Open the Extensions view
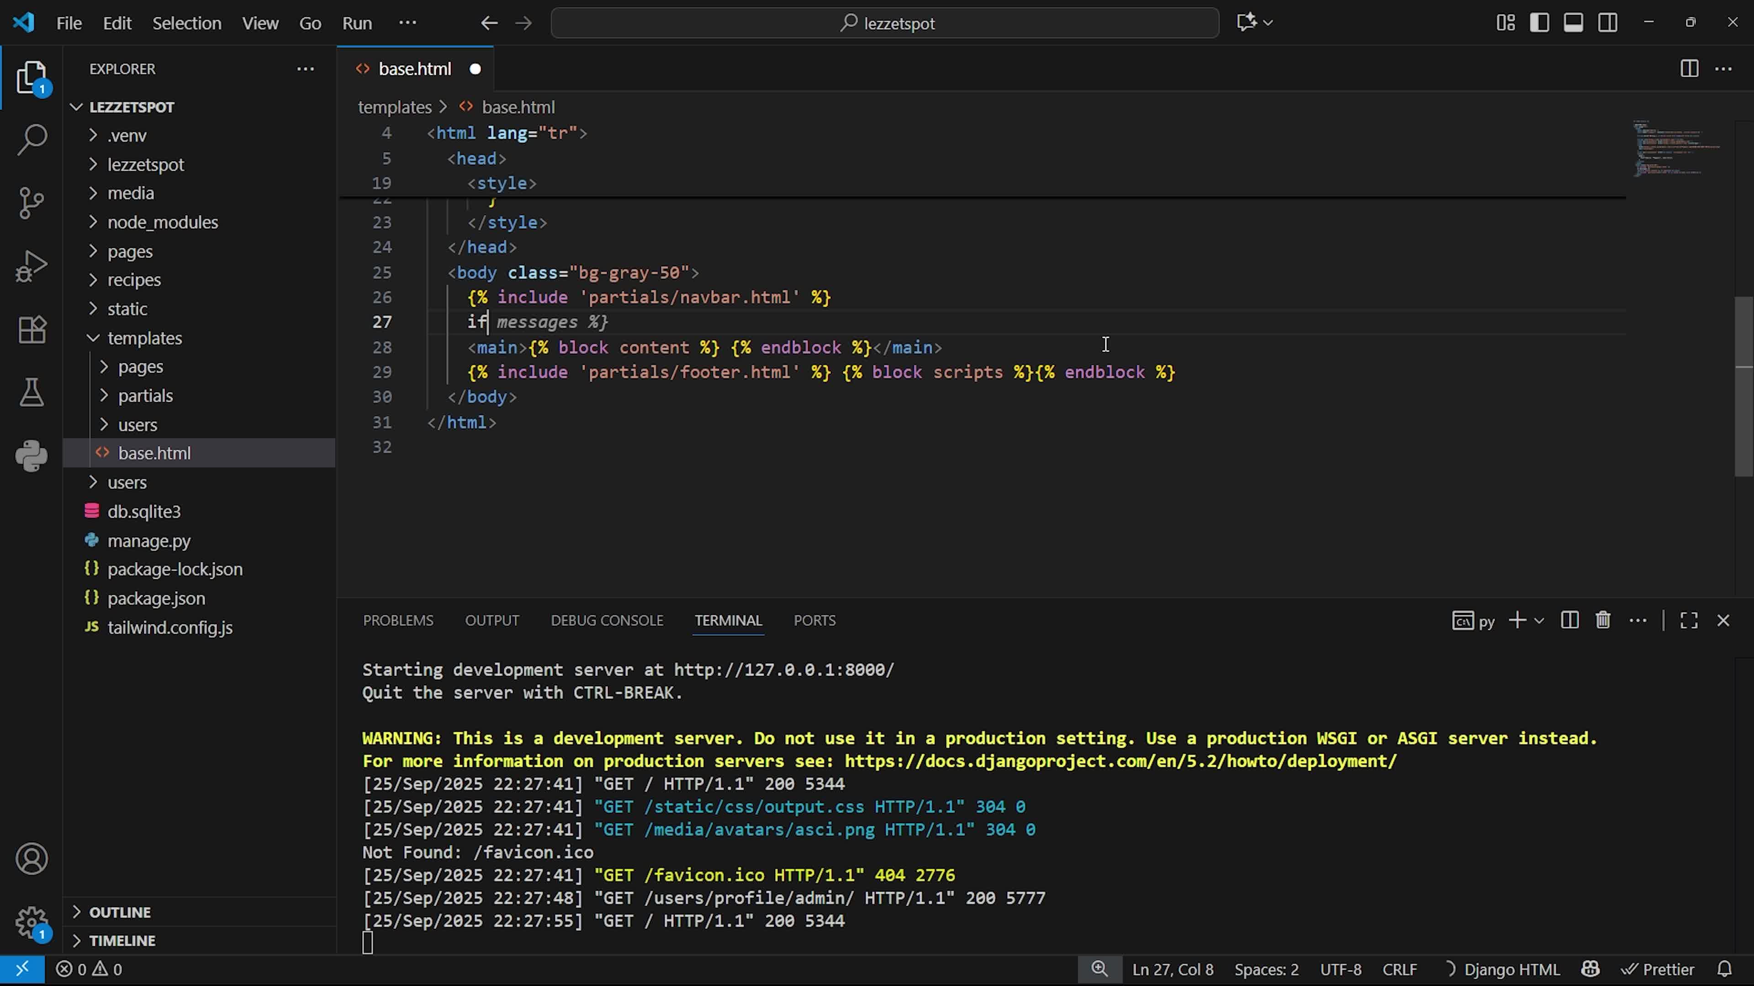 click(x=32, y=329)
